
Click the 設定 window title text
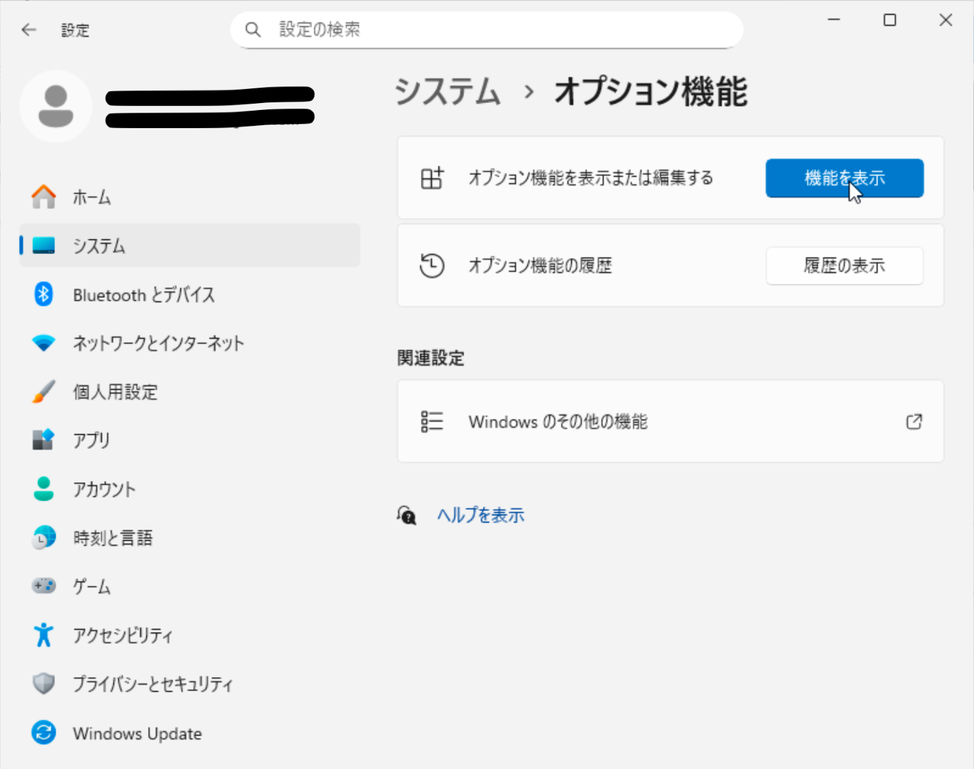click(75, 30)
